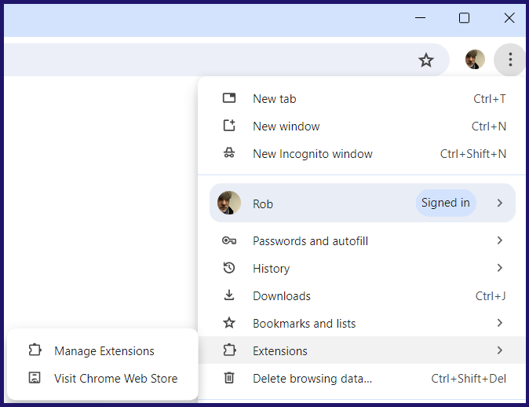Viewport: 529px width, 407px height.
Task: Expand the Bookmarks and lists chevron
Action: pyautogui.click(x=500, y=323)
